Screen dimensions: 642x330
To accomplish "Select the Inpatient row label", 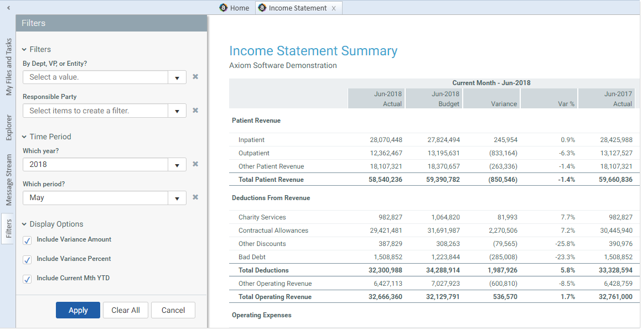I will (x=251, y=140).
